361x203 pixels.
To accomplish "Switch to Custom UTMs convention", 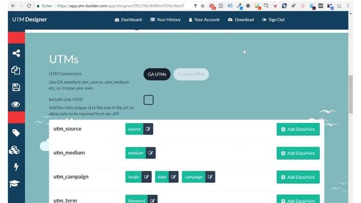I will coord(191,74).
